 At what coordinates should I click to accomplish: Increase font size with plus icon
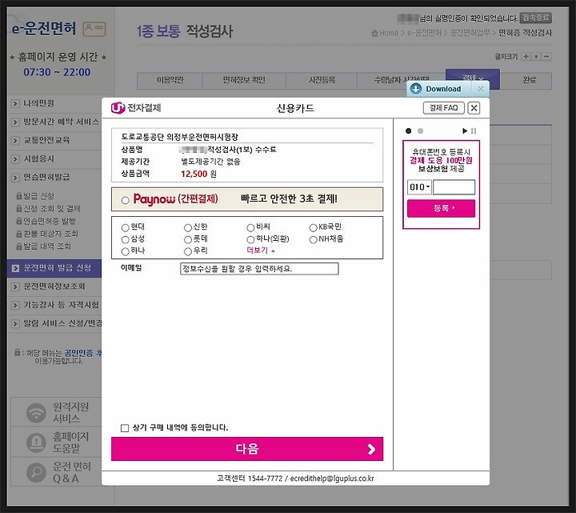pos(526,57)
